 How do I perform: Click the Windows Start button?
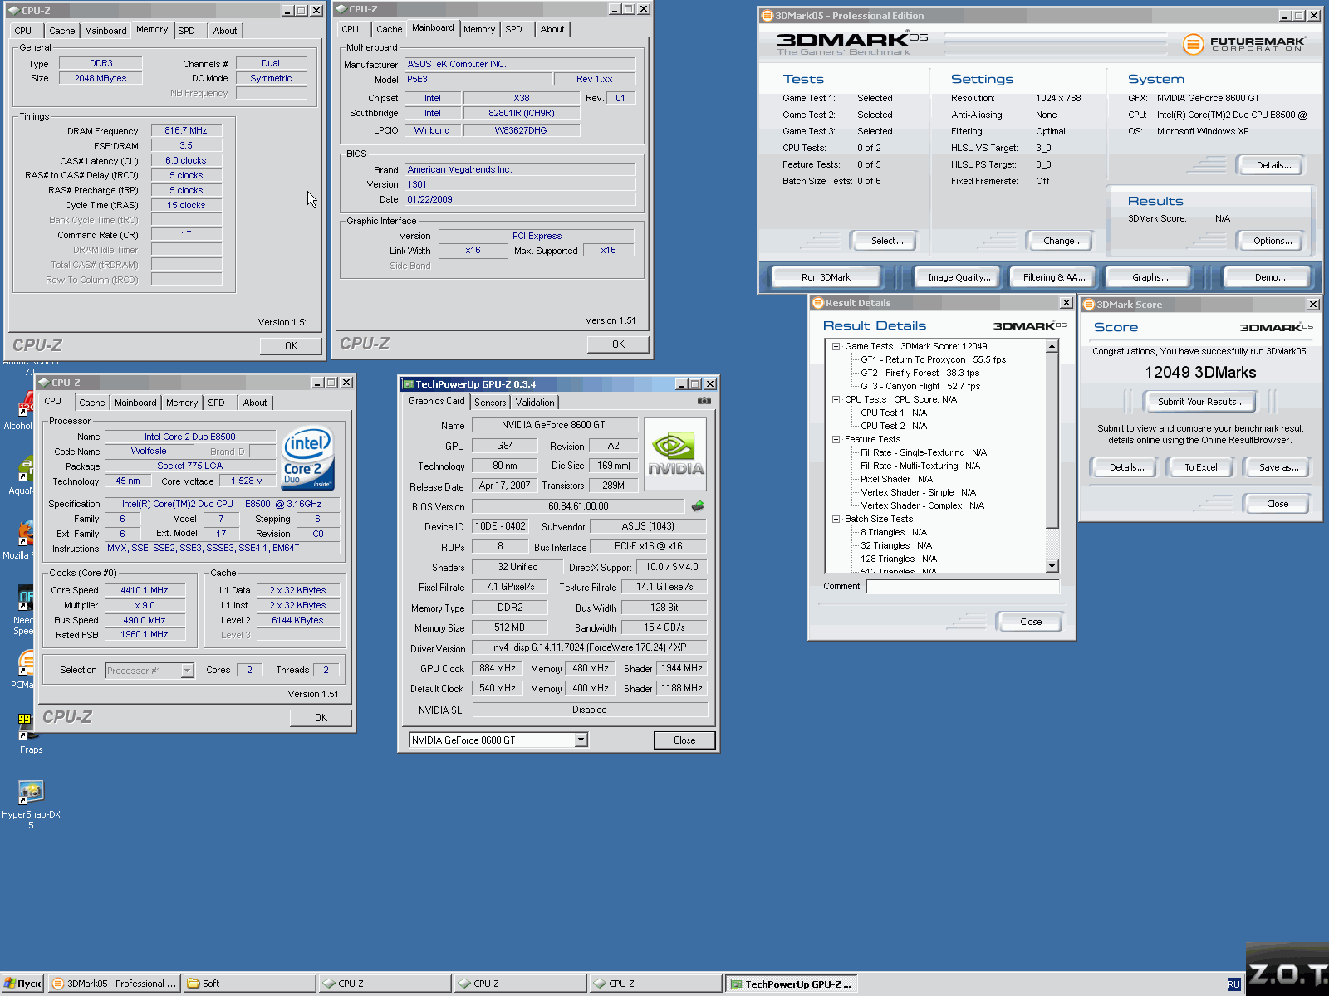point(22,984)
